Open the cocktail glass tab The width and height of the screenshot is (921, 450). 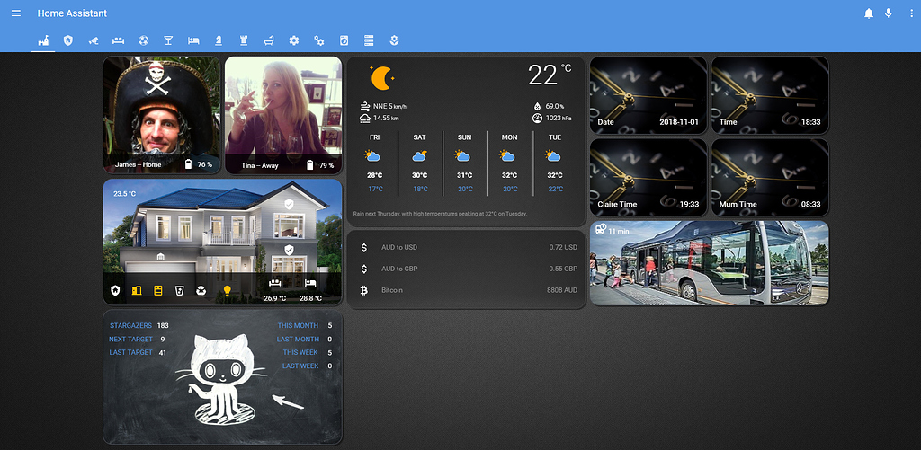click(168, 40)
